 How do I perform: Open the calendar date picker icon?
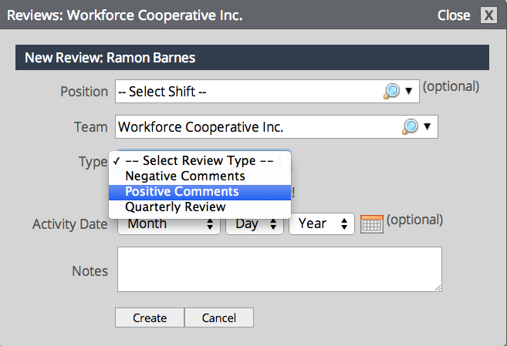click(x=372, y=223)
